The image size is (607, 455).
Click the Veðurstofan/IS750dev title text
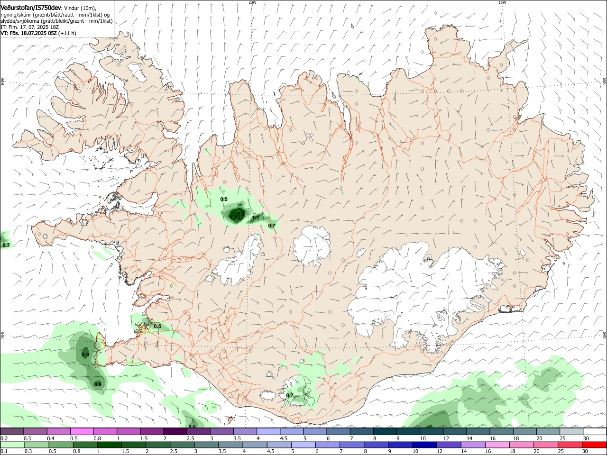(31, 8)
